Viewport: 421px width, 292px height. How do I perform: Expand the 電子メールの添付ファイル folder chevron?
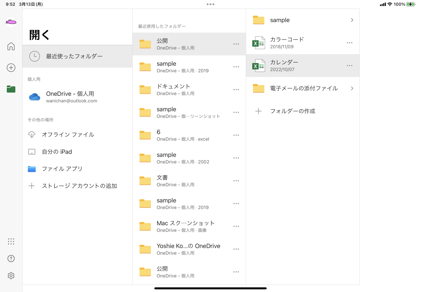(x=352, y=88)
